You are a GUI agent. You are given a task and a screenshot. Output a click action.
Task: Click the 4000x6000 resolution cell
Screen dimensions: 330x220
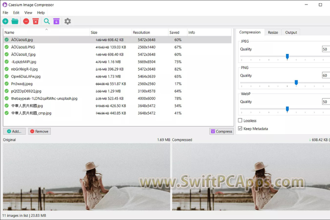point(147,99)
